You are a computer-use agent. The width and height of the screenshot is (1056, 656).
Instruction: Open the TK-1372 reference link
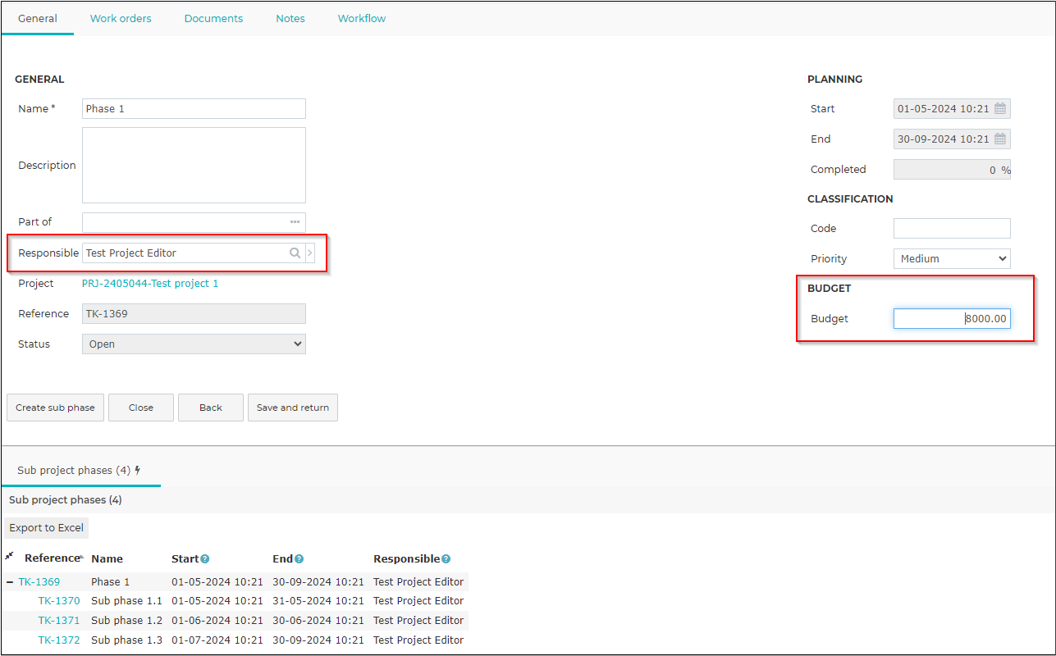pos(59,640)
